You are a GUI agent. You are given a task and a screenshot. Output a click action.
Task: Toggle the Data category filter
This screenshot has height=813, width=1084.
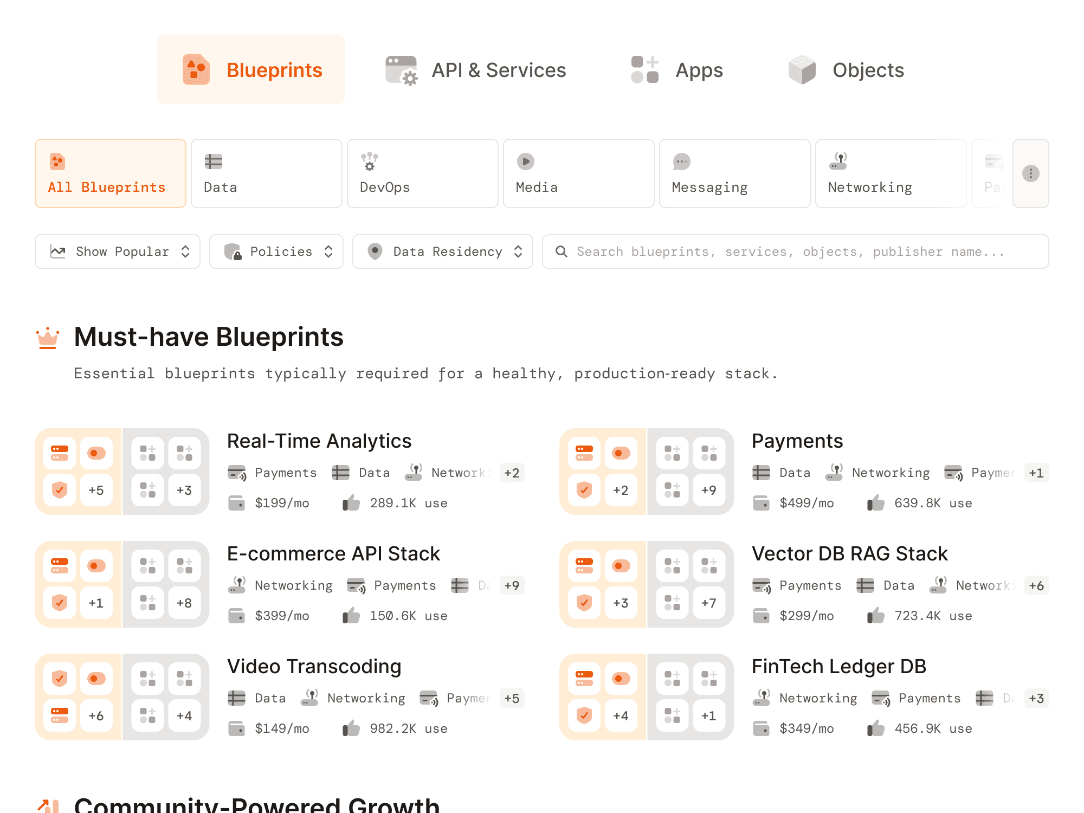coord(266,173)
